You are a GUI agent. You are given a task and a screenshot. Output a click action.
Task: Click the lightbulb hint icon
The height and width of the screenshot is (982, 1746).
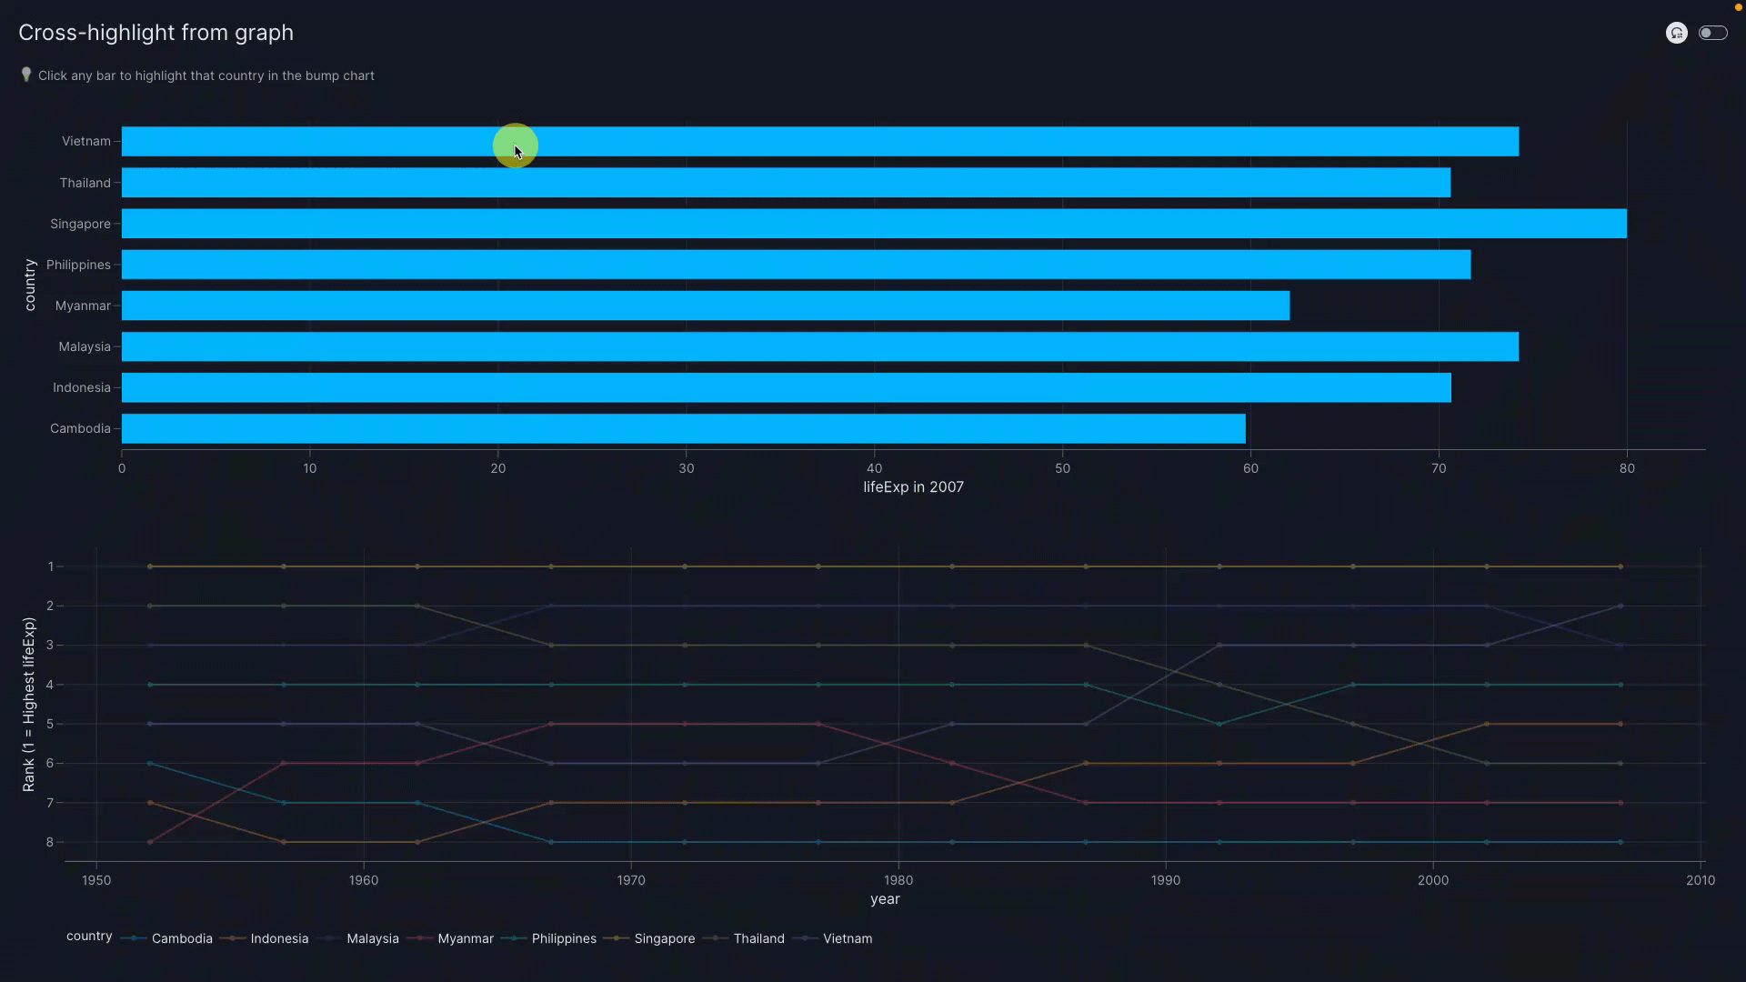pyautogui.click(x=26, y=75)
